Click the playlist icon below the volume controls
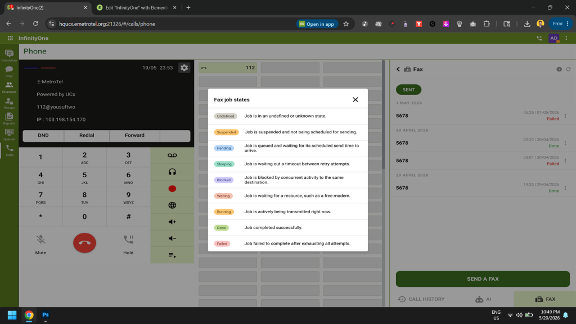Image resolution: width=576 pixels, height=324 pixels. pyautogui.click(x=172, y=255)
